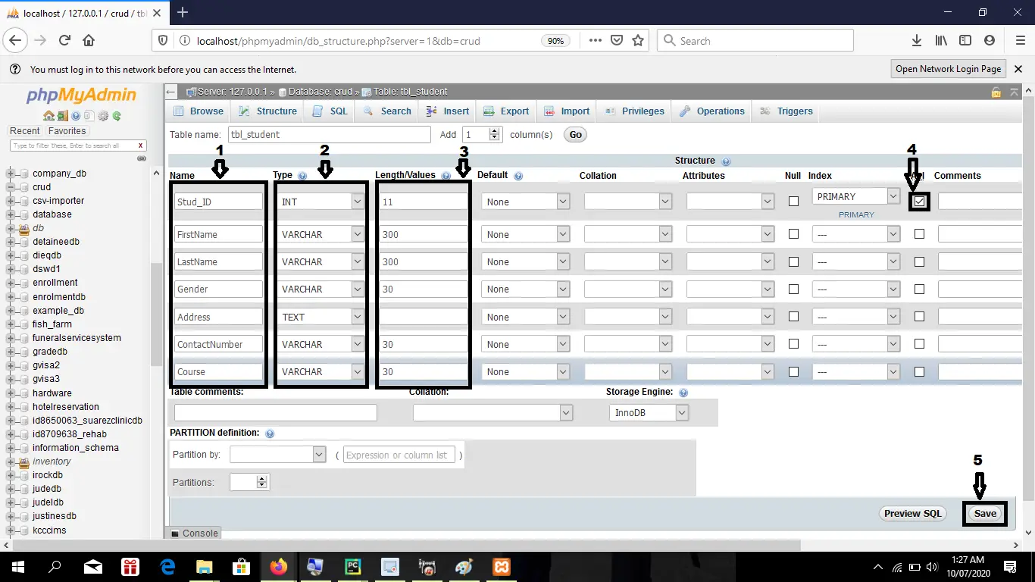The image size is (1035, 582).
Task: Check the Null checkbox for Address row
Action: point(793,316)
